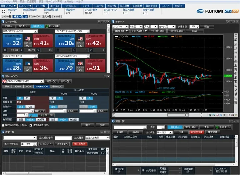
Task: Select 売 for the If注文 side
Action: click(27, 98)
